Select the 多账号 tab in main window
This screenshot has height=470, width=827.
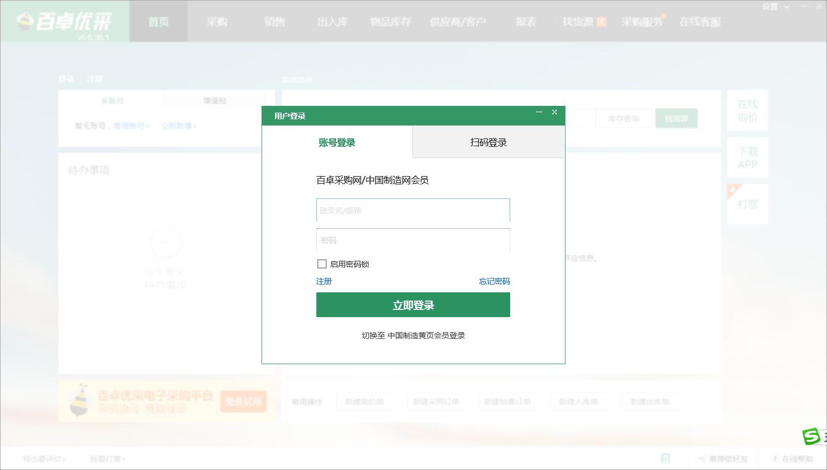[112, 101]
